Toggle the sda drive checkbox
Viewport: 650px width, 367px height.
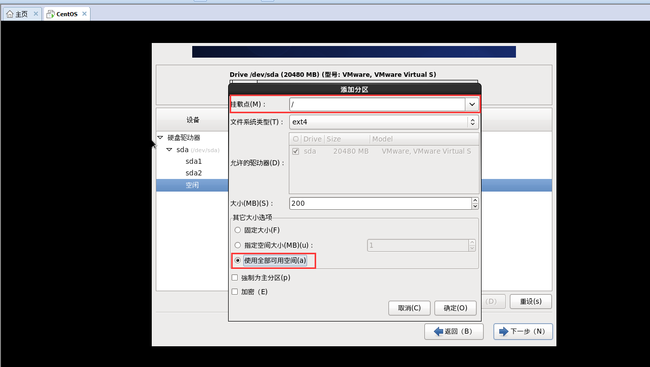[x=296, y=151]
